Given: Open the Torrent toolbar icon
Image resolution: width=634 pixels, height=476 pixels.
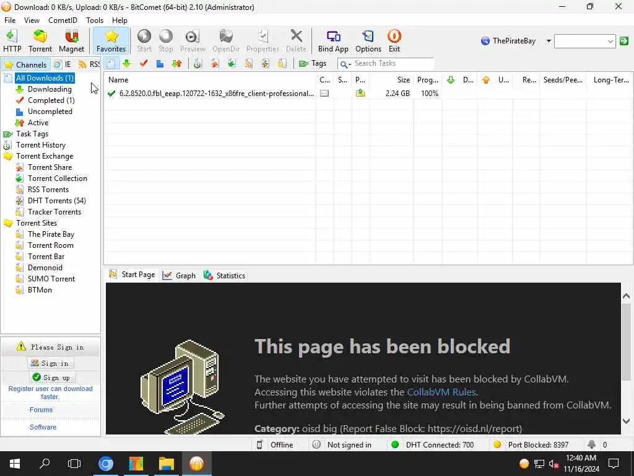Looking at the screenshot, I should pos(40,41).
